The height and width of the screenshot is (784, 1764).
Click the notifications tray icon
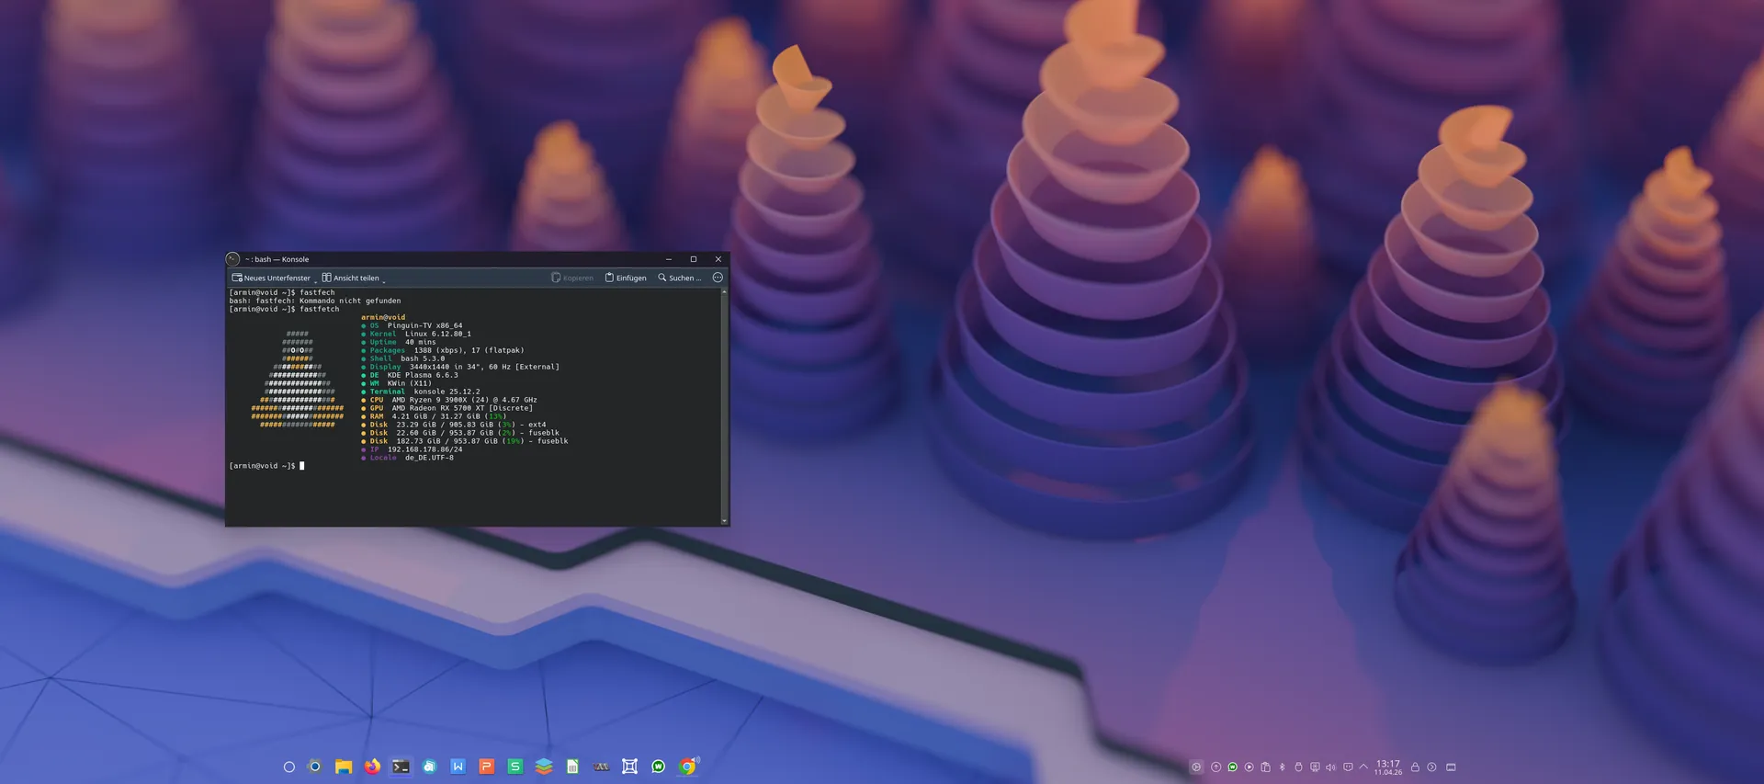[1348, 767]
